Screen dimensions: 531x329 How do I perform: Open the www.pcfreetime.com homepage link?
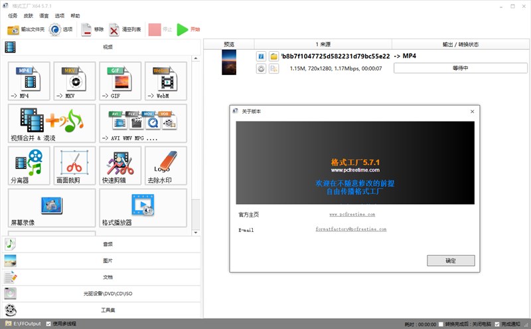[x=352, y=215]
